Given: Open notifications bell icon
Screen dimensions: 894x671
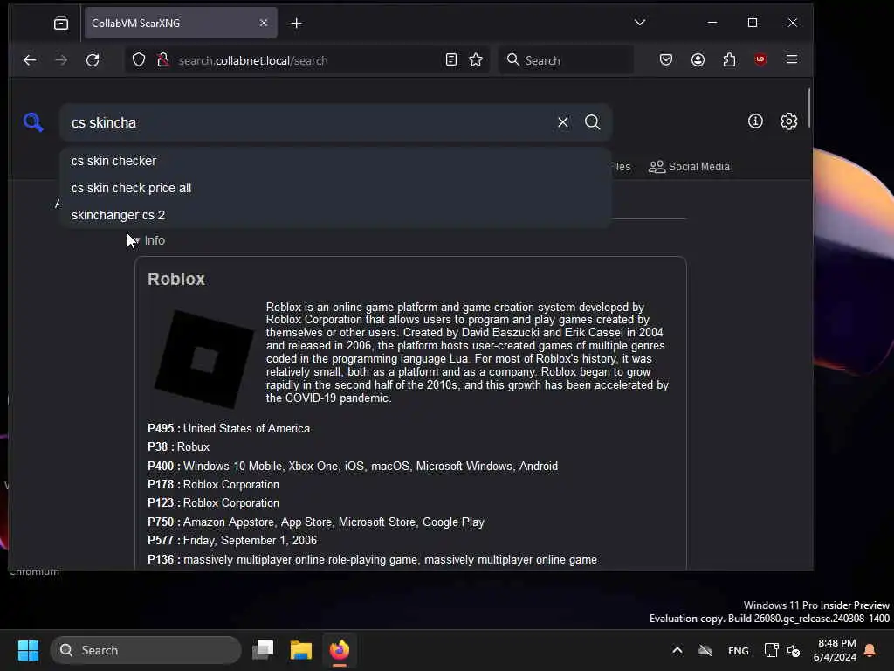Looking at the screenshot, I should (870, 650).
